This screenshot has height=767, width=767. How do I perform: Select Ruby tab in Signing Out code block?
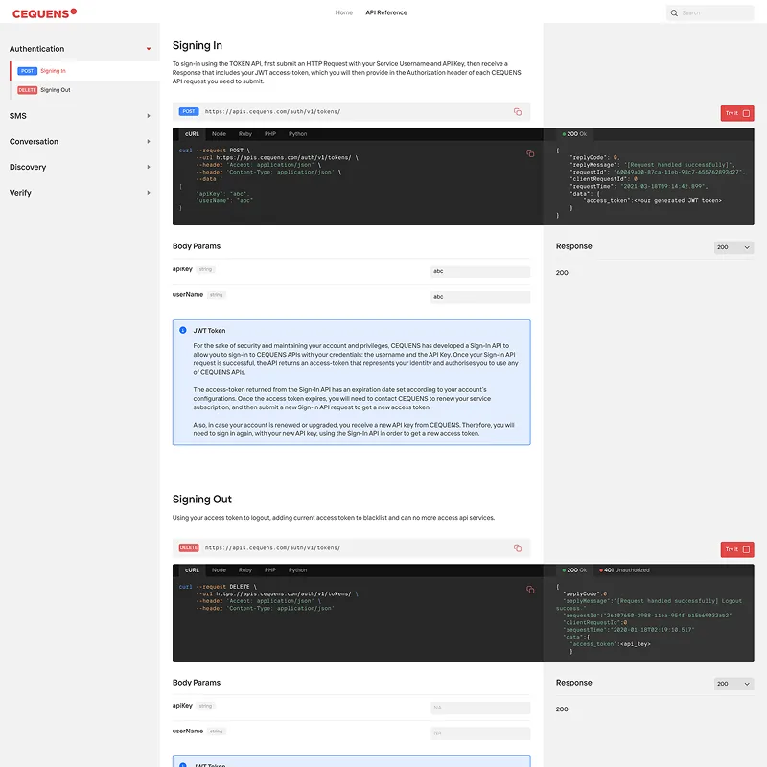(x=245, y=570)
